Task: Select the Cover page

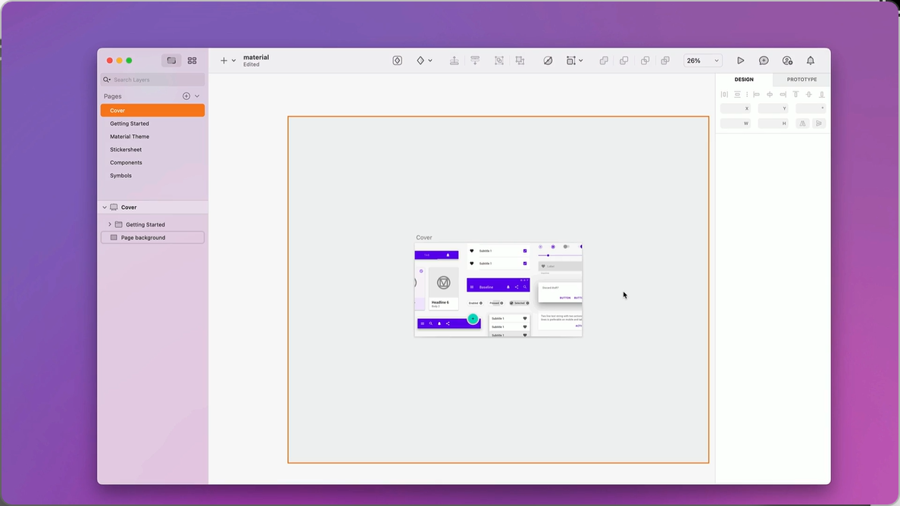Action: [153, 110]
